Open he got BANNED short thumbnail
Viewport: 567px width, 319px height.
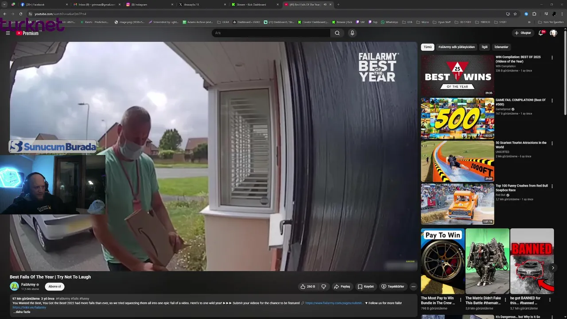click(x=532, y=261)
